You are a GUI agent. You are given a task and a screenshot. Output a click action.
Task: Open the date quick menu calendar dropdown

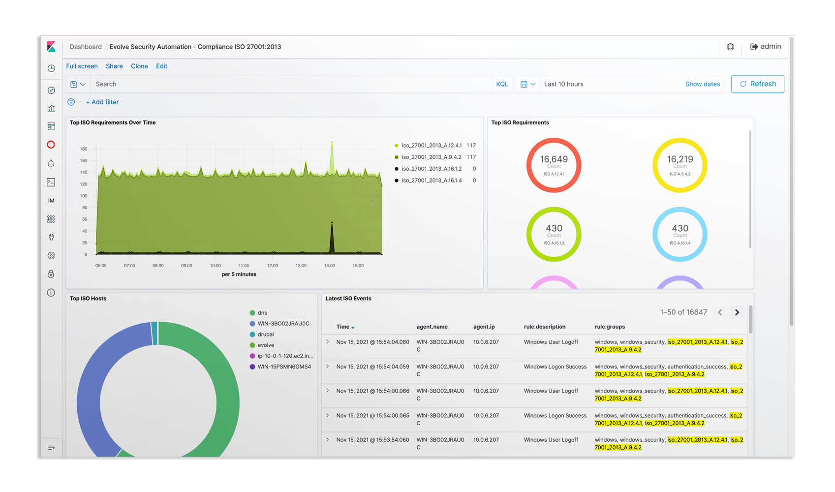(x=528, y=84)
